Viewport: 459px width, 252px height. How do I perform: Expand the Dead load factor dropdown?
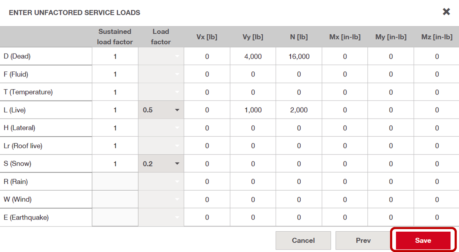161,57
